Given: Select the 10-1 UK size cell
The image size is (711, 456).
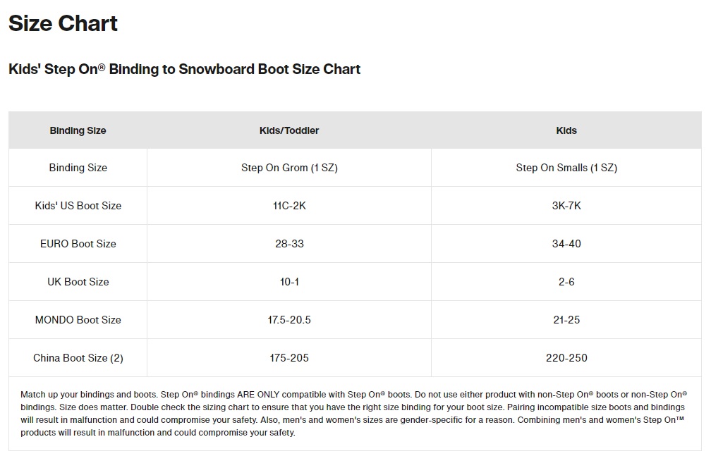Looking at the screenshot, I should (x=289, y=282).
